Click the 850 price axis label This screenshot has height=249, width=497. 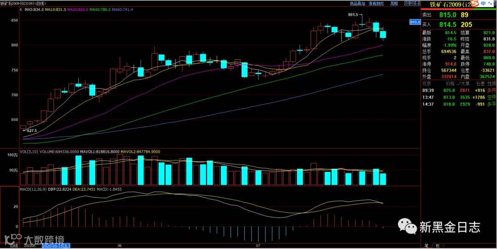pyautogui.click(x=15, y=20)
